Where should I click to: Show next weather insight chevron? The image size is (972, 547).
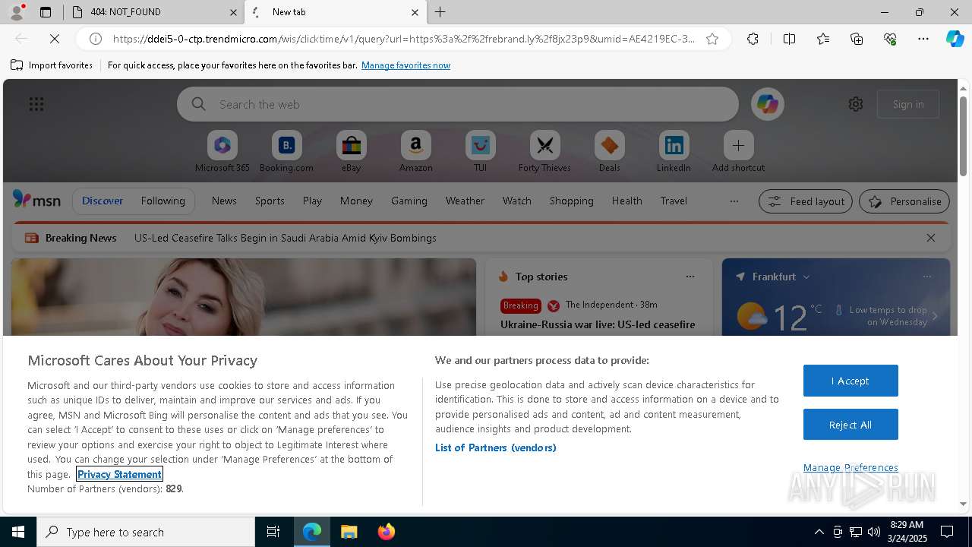[x=935, y=316]
